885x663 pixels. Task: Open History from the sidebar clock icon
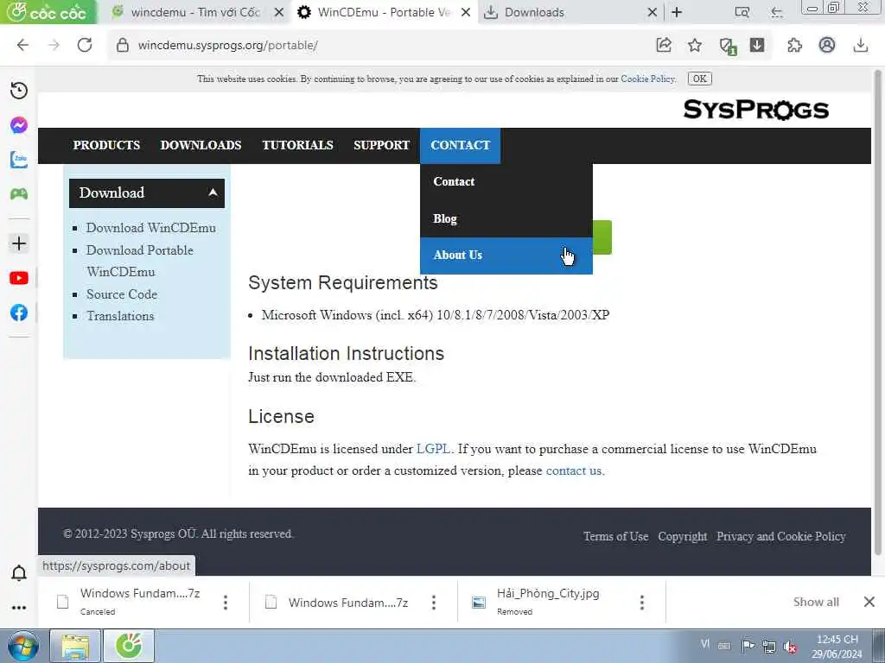[19, 90]
